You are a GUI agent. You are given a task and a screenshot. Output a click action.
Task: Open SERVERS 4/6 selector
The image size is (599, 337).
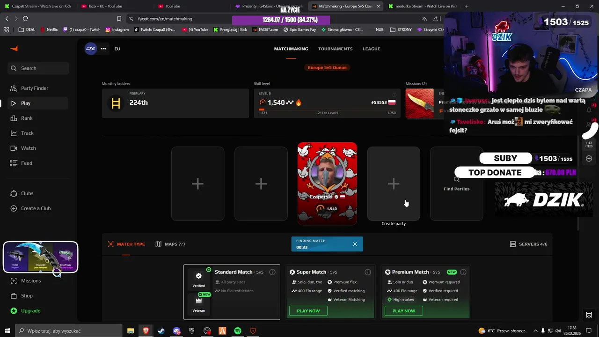(528, 244)
